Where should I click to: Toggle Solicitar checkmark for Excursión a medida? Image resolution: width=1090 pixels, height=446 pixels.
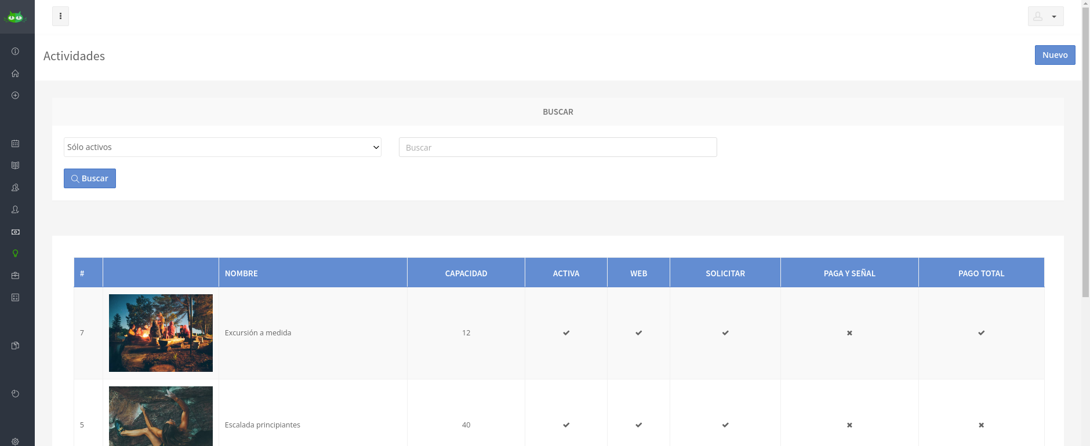725,333
